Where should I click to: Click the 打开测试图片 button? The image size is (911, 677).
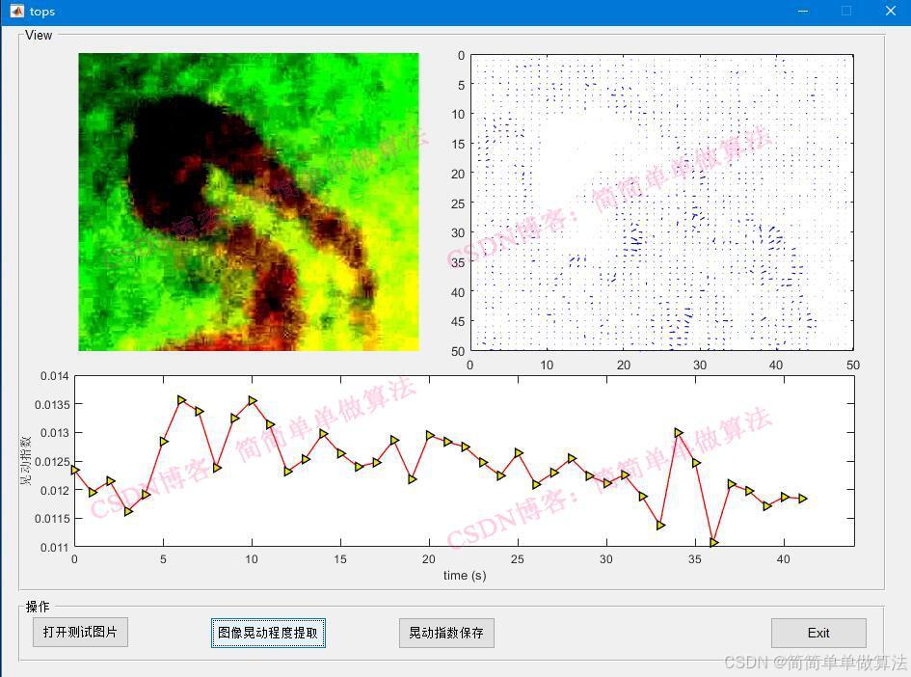pos(80,633)
